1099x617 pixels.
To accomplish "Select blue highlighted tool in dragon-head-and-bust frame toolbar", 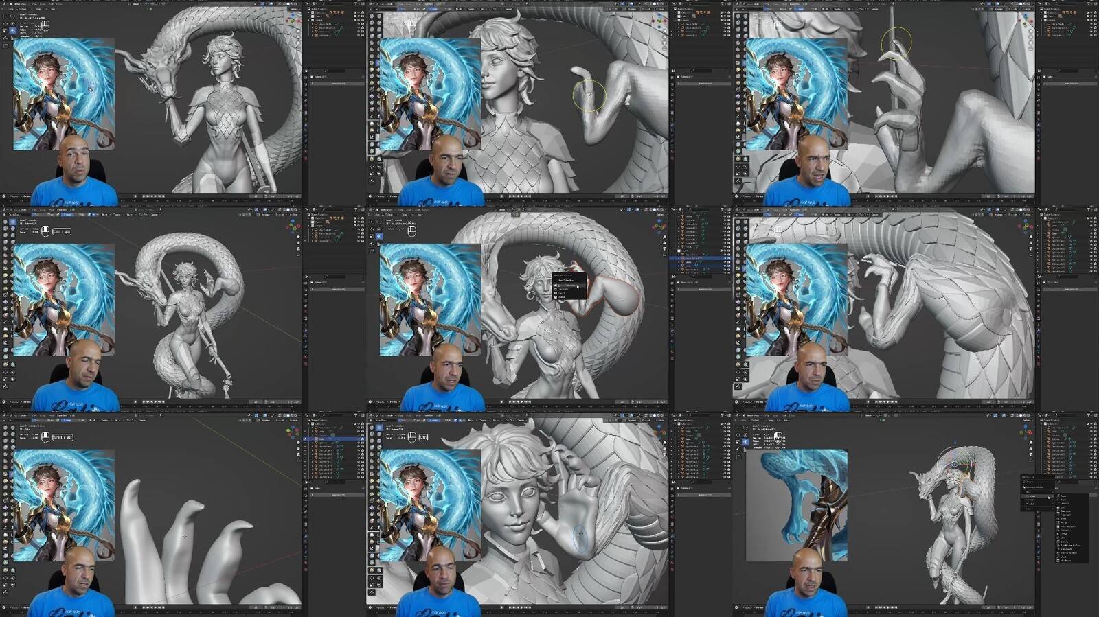I will (x=13, y=30).
